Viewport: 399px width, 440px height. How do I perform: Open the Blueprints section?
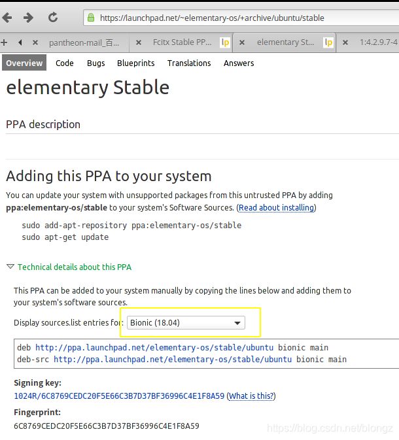pyautogui.click(x=136, y=63)
